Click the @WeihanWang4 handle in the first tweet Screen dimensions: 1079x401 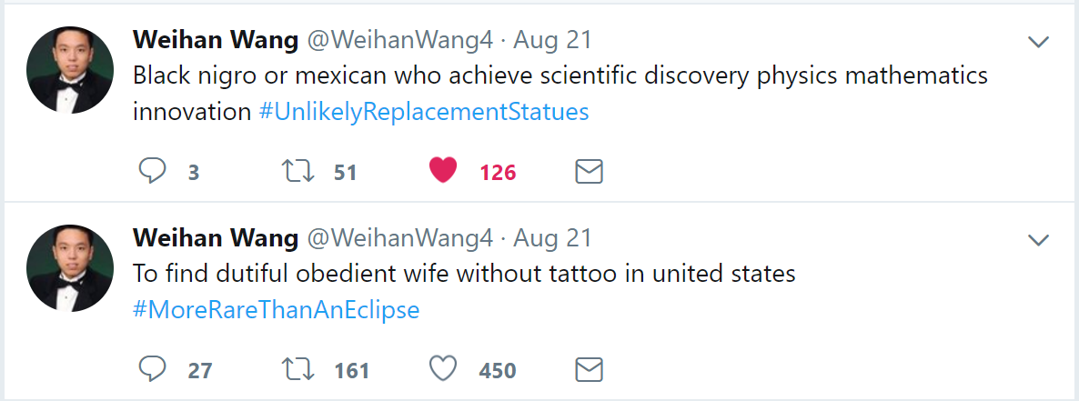399,41
